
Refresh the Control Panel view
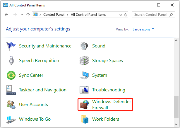(126, 15)
